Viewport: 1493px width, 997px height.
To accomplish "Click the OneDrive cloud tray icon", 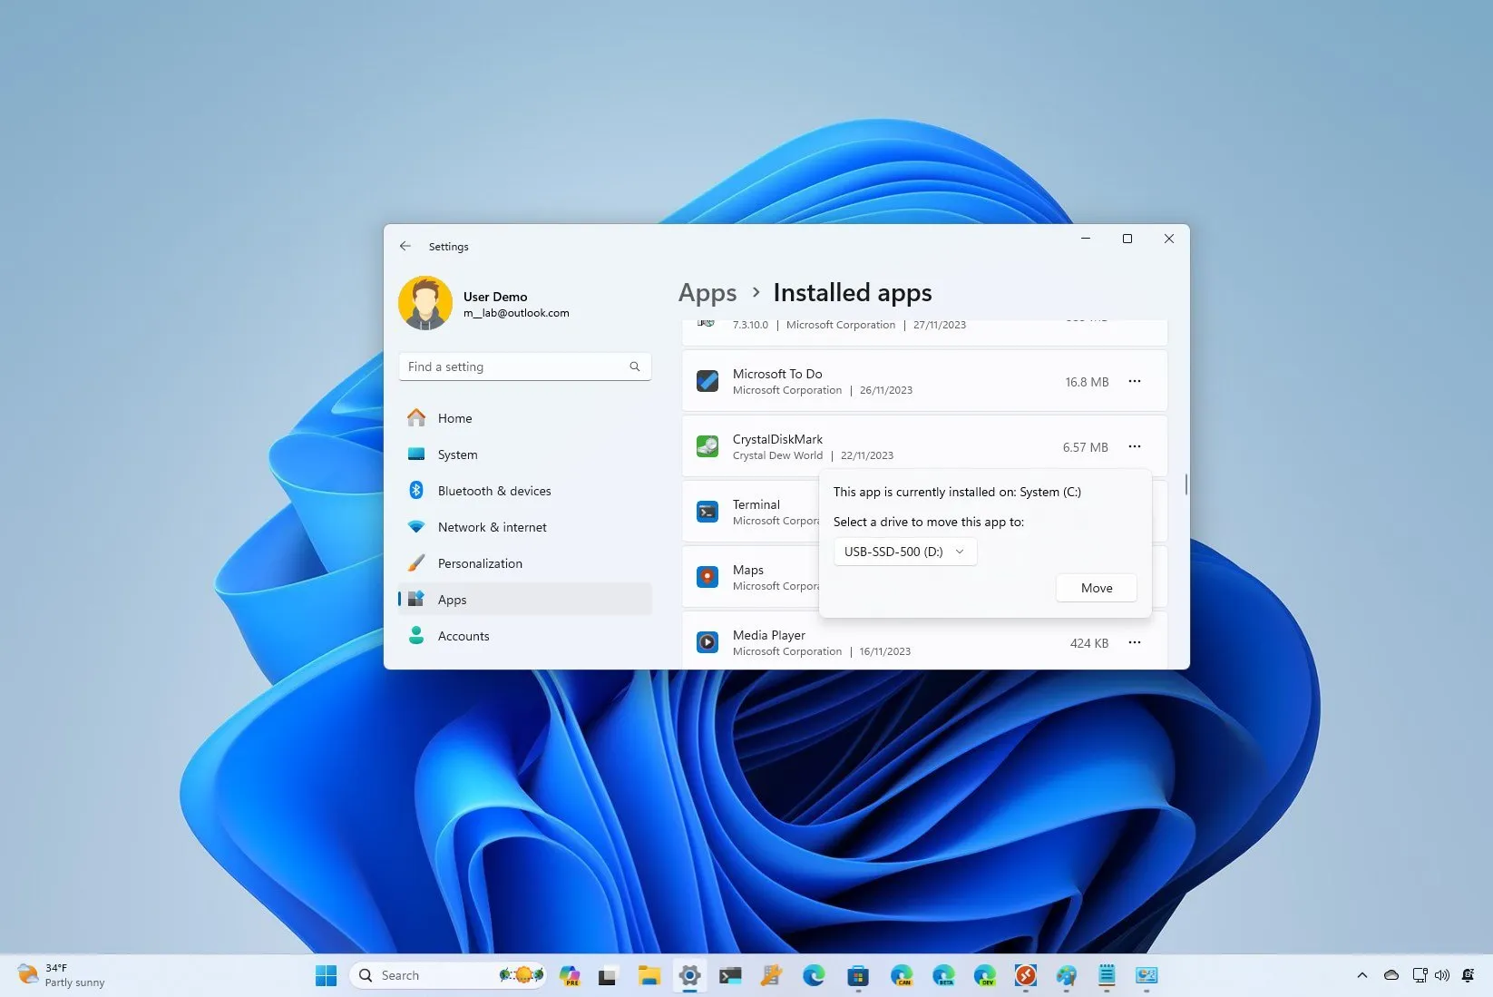I will pos(1391,975).
